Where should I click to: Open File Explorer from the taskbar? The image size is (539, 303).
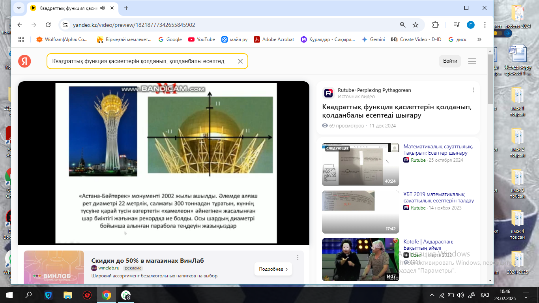(68, 295)
